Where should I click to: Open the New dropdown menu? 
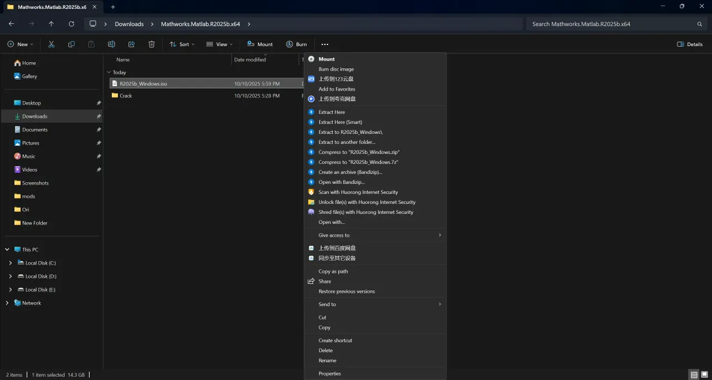click(21, 44)
